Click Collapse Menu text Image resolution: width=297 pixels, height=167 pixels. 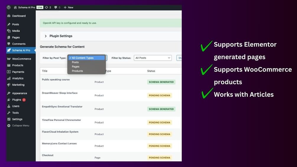tap(21, 126)
